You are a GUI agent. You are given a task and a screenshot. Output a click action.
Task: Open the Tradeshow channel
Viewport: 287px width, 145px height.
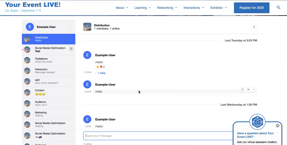click(x=48, y=60)
